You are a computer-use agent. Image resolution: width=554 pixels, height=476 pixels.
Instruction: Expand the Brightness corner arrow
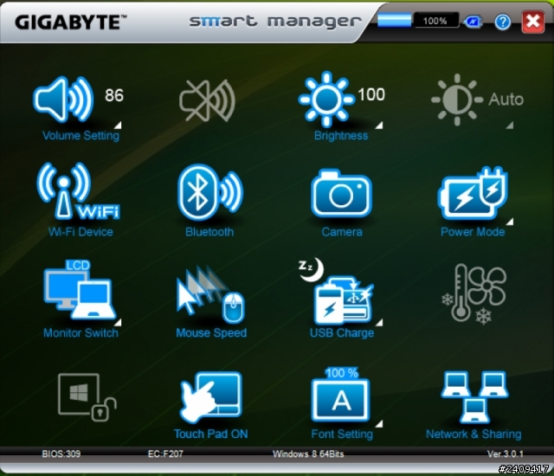379,125
